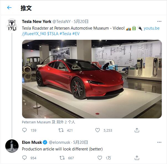Open the Tesla Roadster photo
This screenshot has height=164, width=167.
click(92, 79)
